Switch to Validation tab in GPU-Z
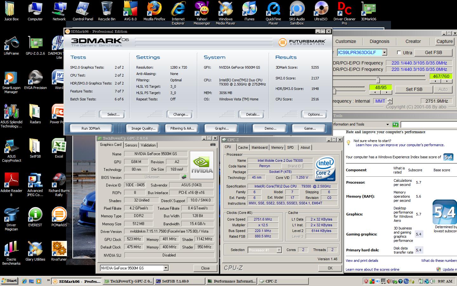457x286 pixels. pyautogui.click(x=148, y=145)
